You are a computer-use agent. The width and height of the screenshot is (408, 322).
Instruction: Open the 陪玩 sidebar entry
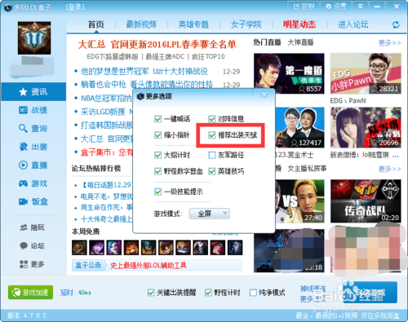click(32, 227)
